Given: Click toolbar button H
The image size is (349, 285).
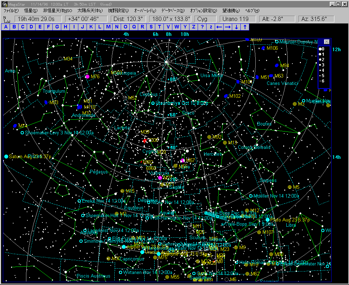Looking at the screenshot, I should tap(66, 27).
